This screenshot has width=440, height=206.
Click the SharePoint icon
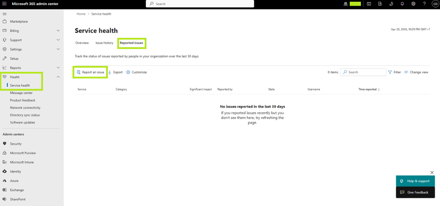pyautogui.click(x=4, y=199)
